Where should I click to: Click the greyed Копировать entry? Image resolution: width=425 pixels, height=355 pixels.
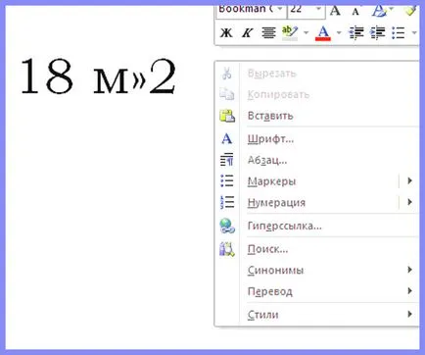tap(278, 94)
